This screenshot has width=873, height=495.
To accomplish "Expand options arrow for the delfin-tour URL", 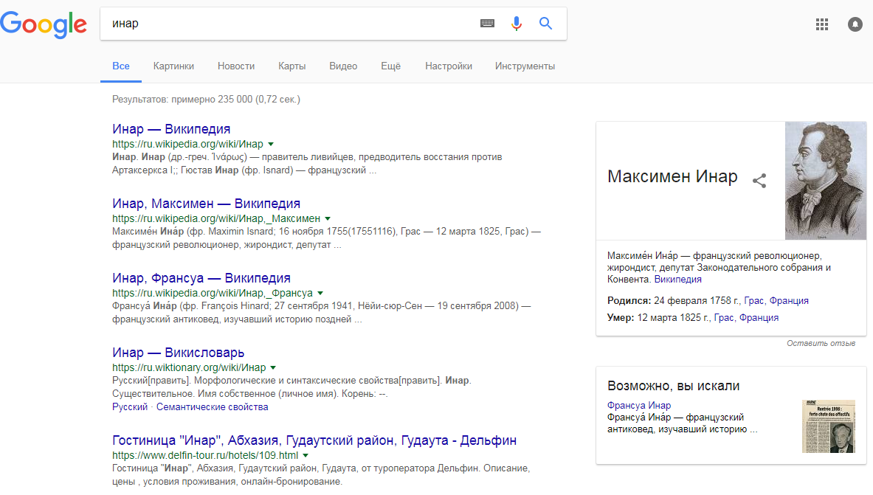I will coord(306,455).
